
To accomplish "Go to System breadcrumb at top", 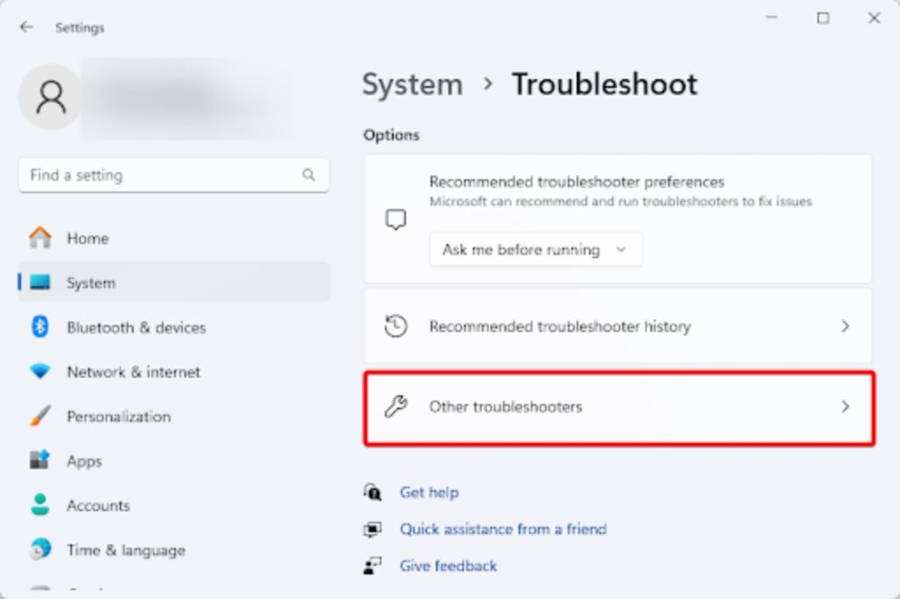I will pyautogui.click(x=412, y=84).
